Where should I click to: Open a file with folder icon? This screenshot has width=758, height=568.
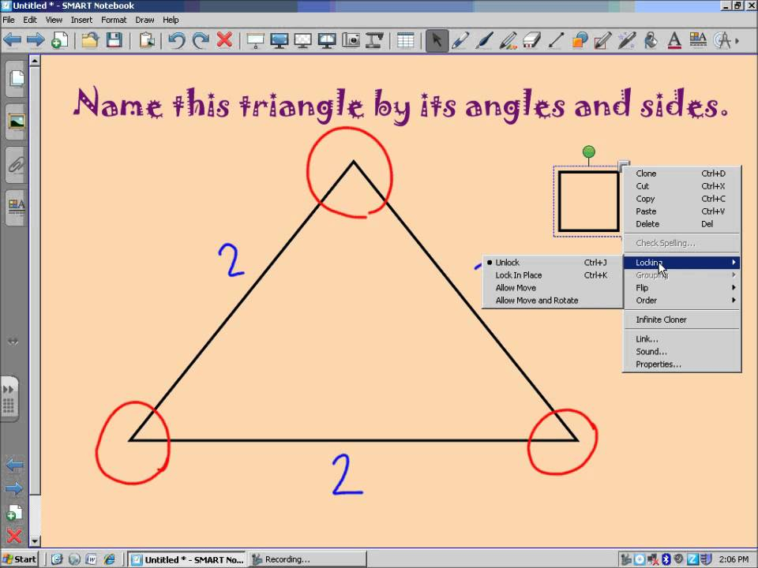(90, 40)
